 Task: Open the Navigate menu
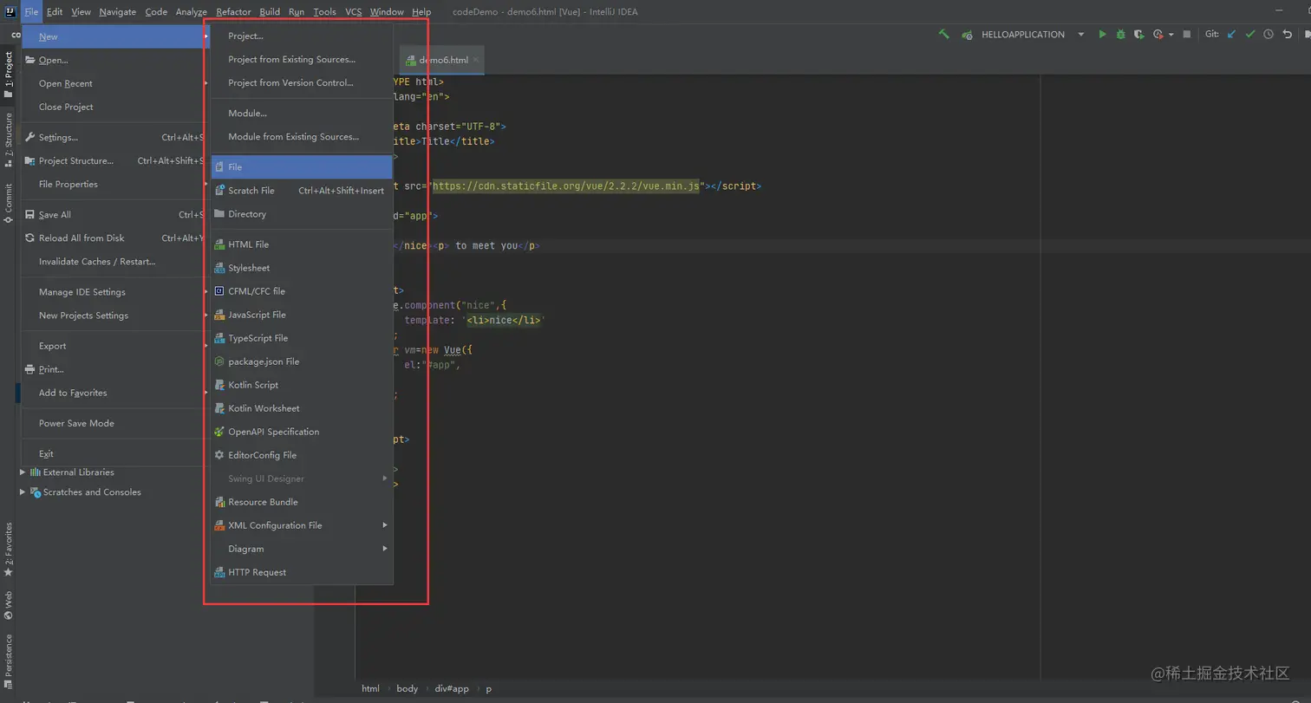coord(117,12)
